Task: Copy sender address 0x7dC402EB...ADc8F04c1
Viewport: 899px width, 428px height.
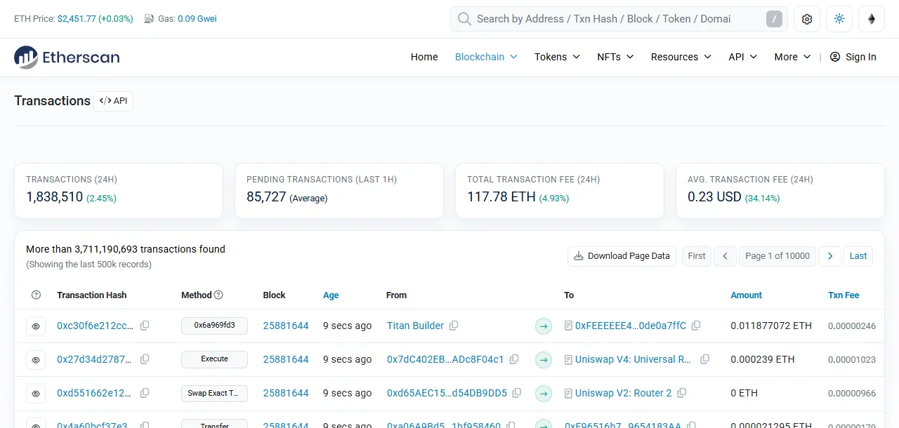Action: point(514,359)
